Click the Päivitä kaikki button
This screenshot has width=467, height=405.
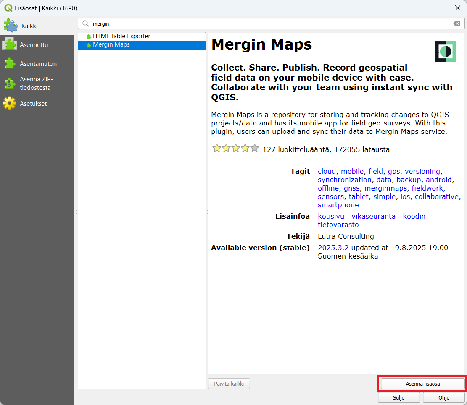pyautogui.click(x=229, y=384)
